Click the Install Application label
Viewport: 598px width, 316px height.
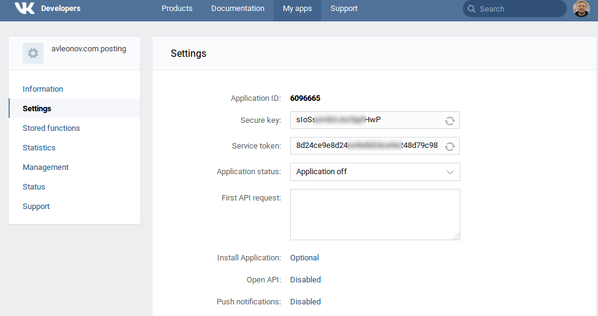point(249,258)
